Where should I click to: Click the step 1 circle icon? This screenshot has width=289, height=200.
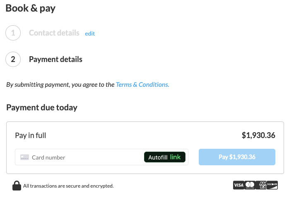[13, 33]
